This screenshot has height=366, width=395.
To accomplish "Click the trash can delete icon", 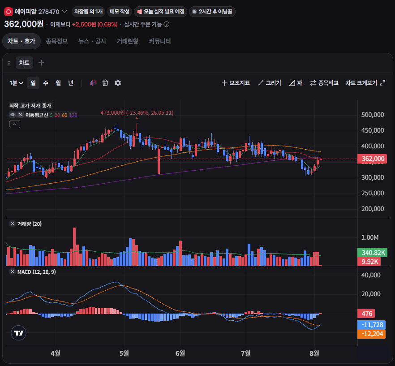I will (x=105, y=83).
